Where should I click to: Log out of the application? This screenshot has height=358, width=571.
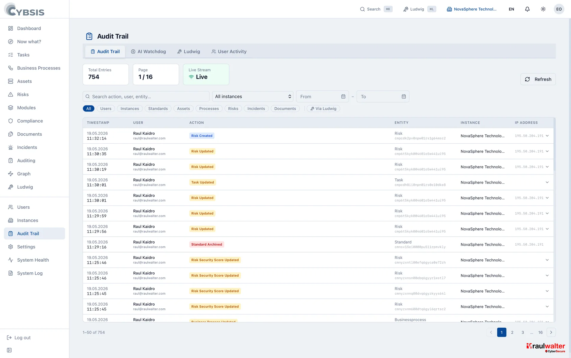(x=19, y=338)
